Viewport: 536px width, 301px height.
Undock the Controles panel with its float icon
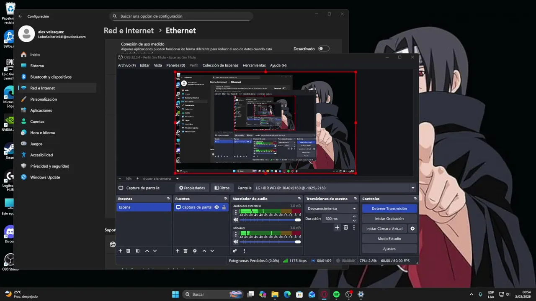point(415,199)
